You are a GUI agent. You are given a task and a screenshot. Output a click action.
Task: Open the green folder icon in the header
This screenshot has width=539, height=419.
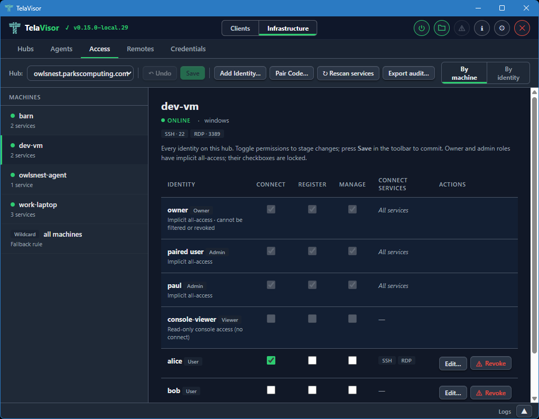[x=442, y=28]
